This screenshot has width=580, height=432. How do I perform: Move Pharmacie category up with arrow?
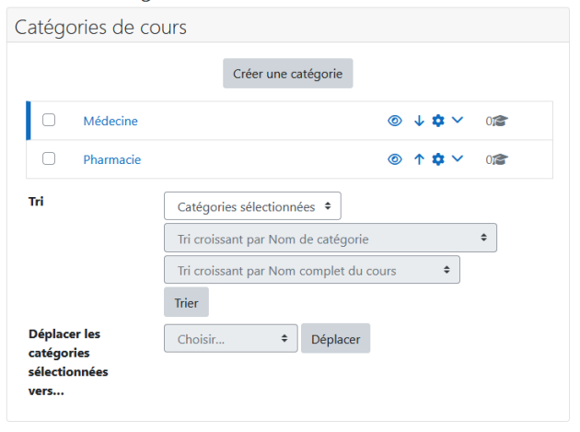[419, 159]
